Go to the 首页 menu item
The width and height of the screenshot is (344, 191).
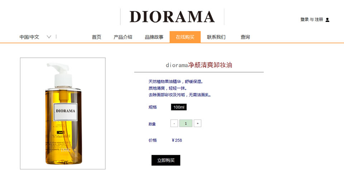coord(96,37)
